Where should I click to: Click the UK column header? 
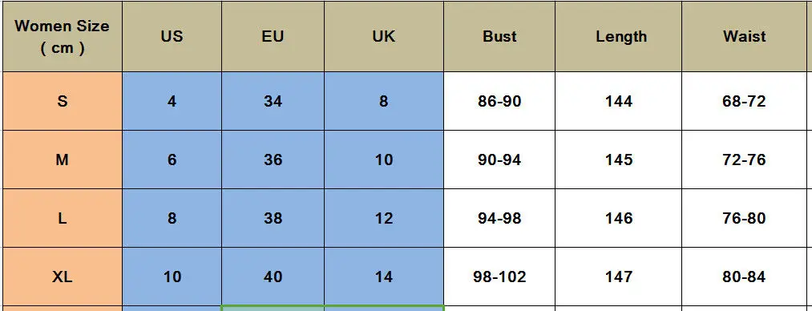(x=384, y=36)
